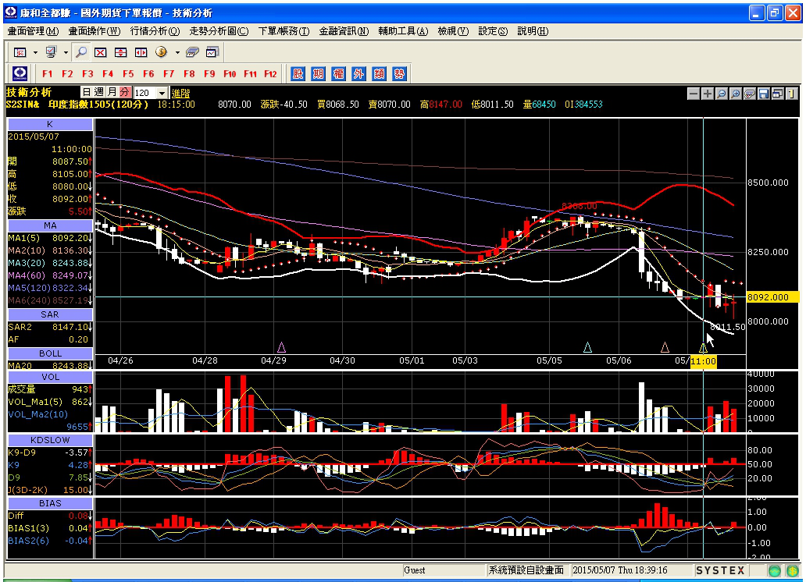Click the zoom in magnifier on chart
Image resolution: width=806 pixels, height=582 pixels.
pos(736,94)
